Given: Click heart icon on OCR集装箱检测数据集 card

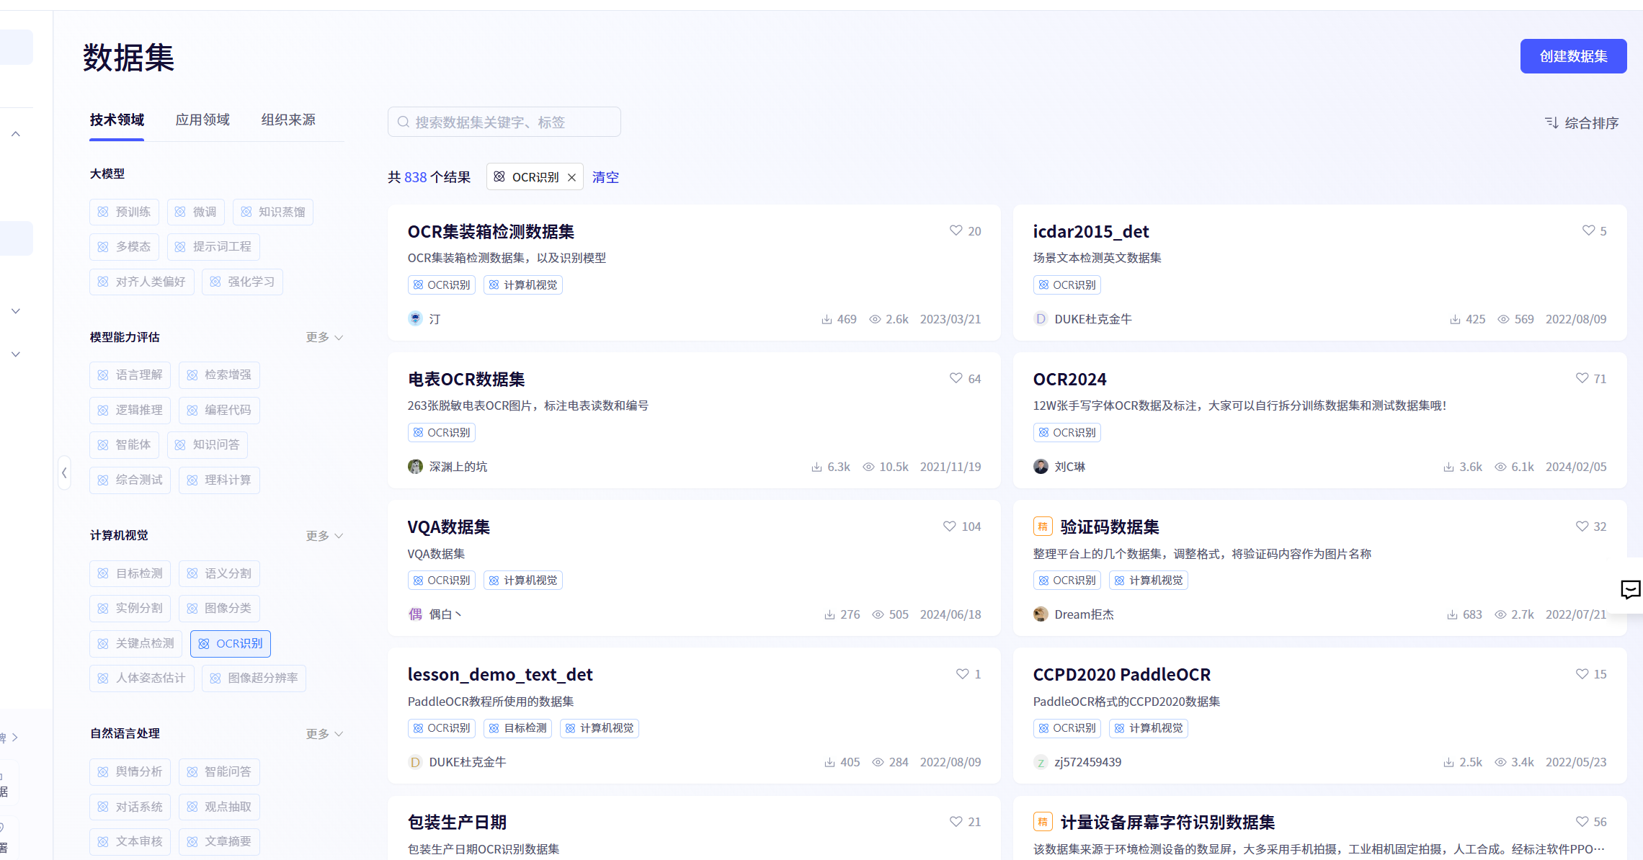Looking at the screenshot, I should 956,230.
